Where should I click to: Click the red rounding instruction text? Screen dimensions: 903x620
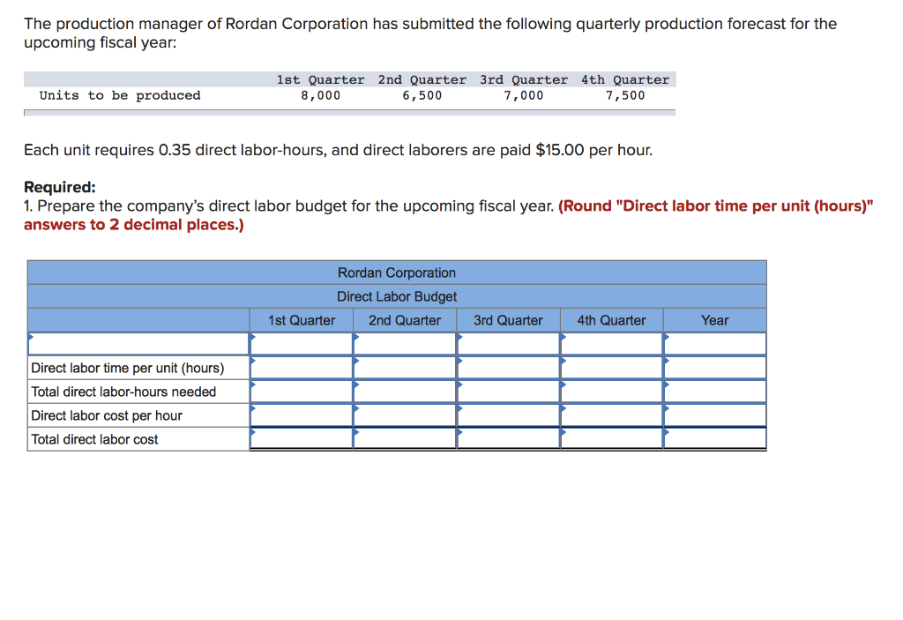pyautogui.click(x=449, y=215)
